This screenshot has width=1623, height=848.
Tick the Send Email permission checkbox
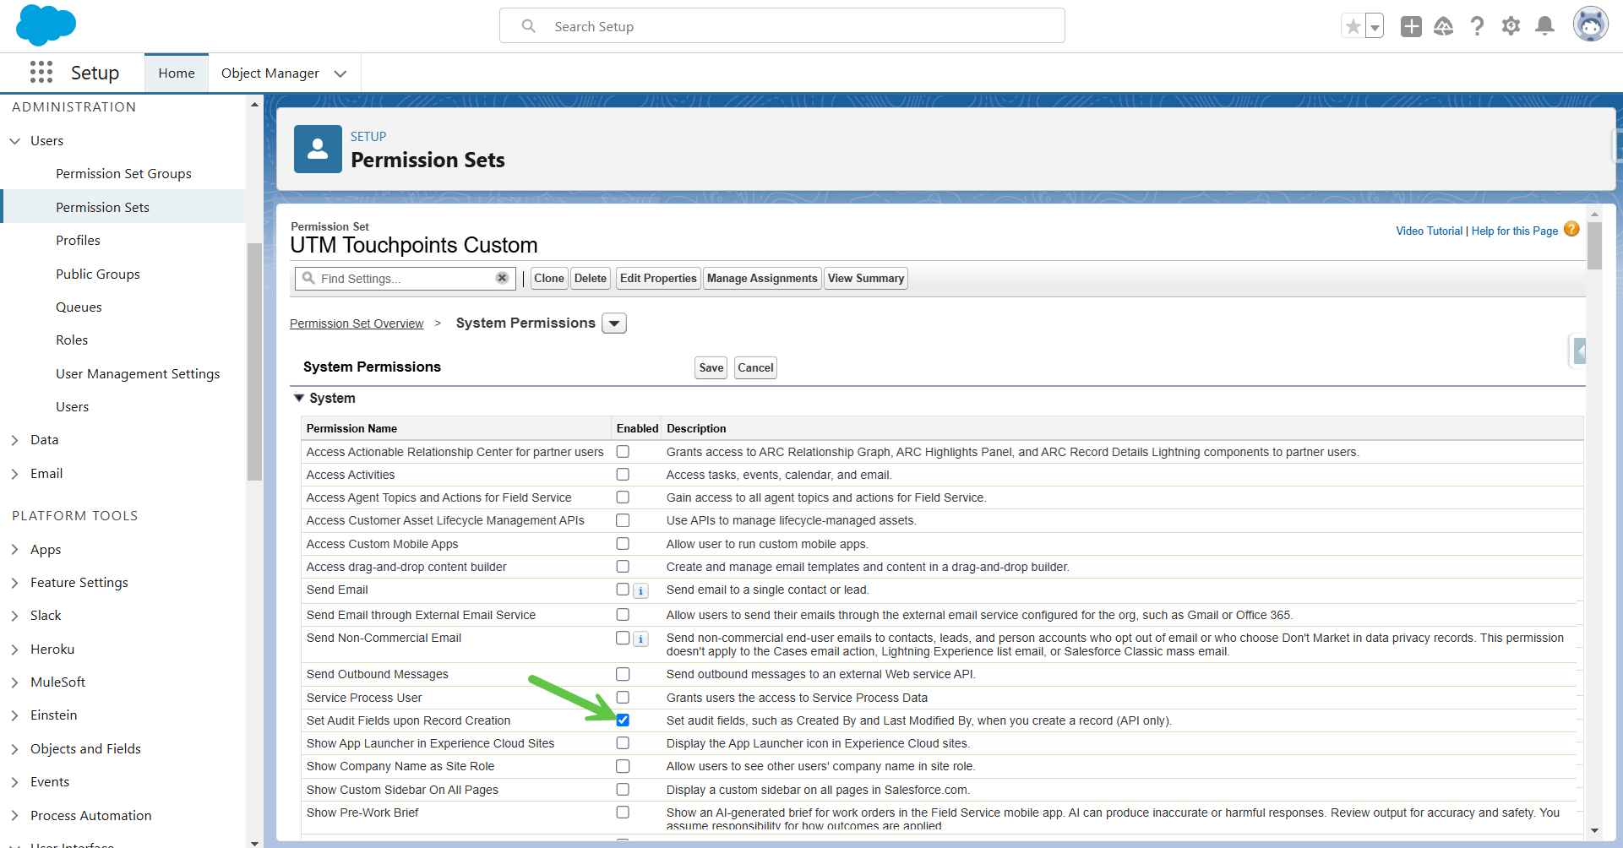tap(623, 590)
